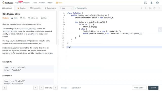Click the LeetCode logo

pyautogui.click(x=8, y=3)
